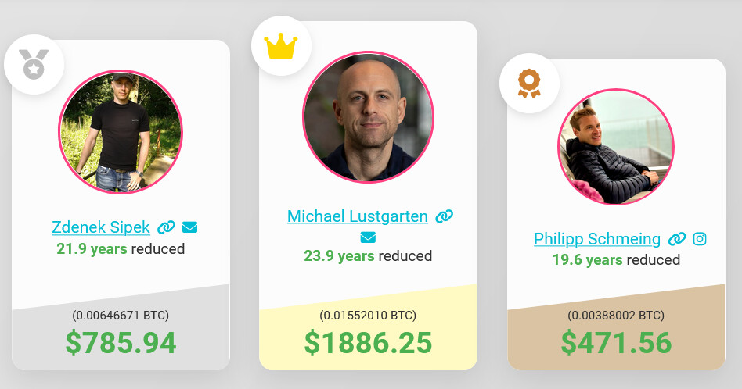Screen dimensions: 742x389
Task: Click the 0.01552010 BTC amount
Action: point(368,316)
